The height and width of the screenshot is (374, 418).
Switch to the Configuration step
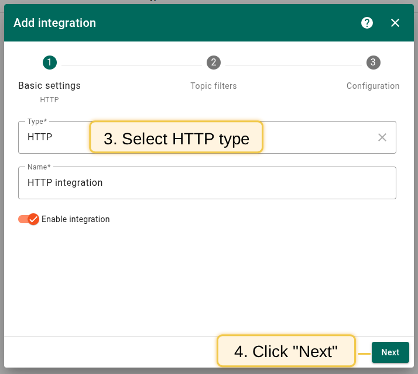tap(373, 86)
